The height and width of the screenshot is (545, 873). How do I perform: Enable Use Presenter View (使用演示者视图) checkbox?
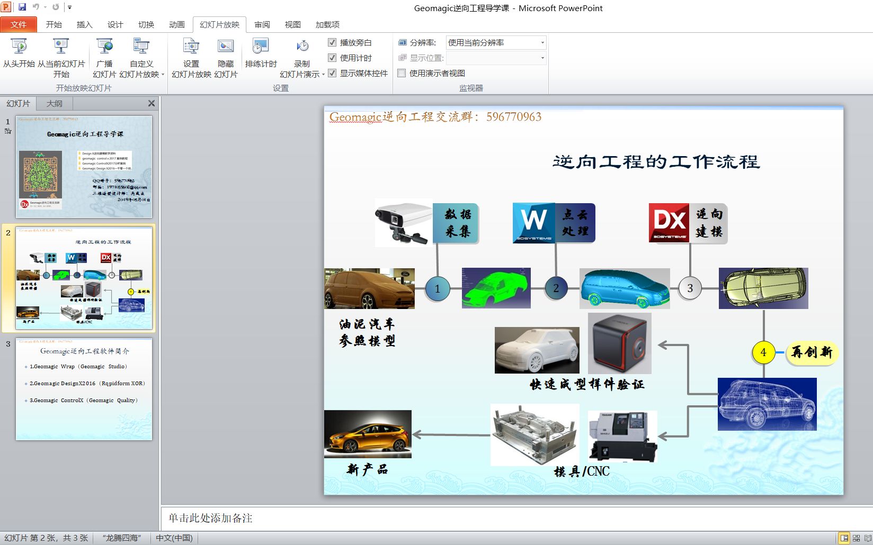click(402, 73)
